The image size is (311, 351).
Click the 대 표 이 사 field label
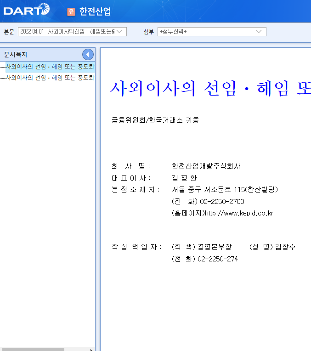131,178
